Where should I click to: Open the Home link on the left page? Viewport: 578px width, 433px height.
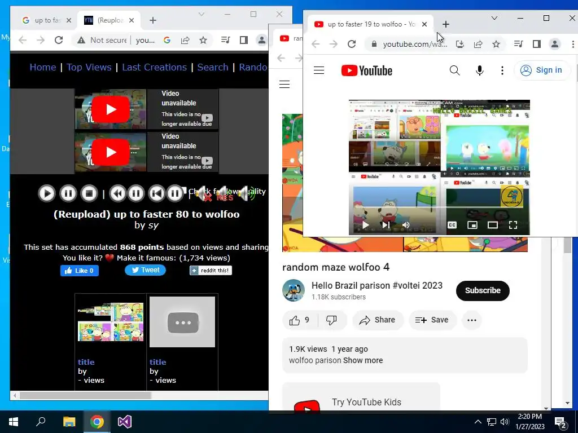point(43,68)
